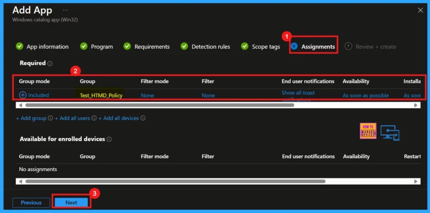Click the No assignments text
Viewport: 430px width, 213px height.
tap(38, 169)
